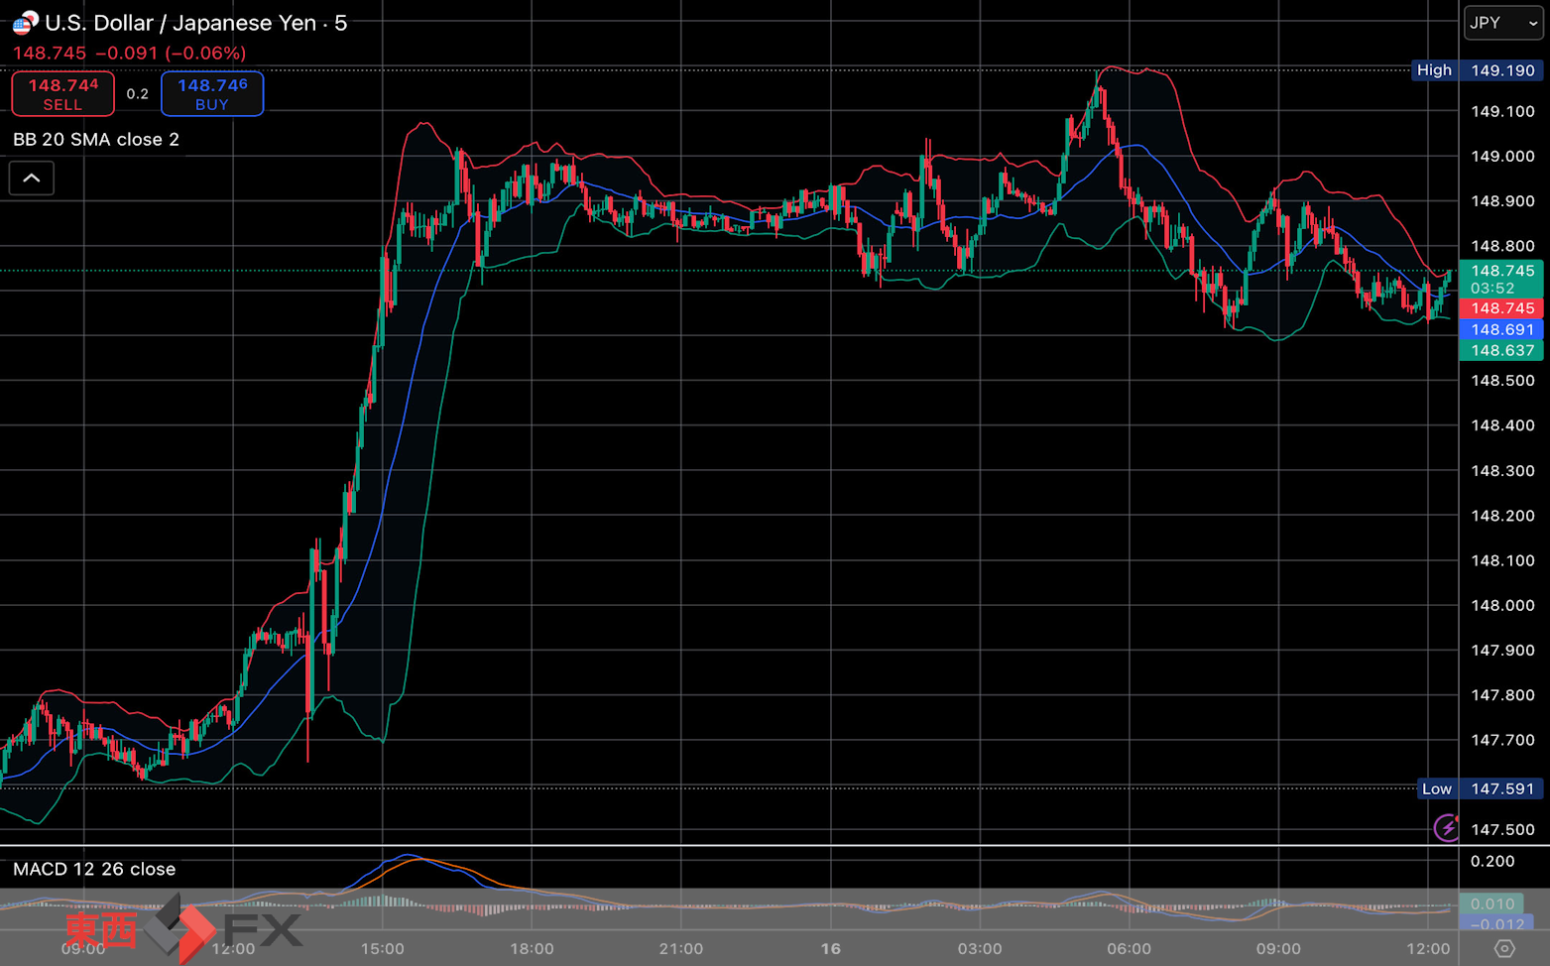Click the 18:00 time axis label
Viewport: 1550px width, 966px height.
click(532, 948)
